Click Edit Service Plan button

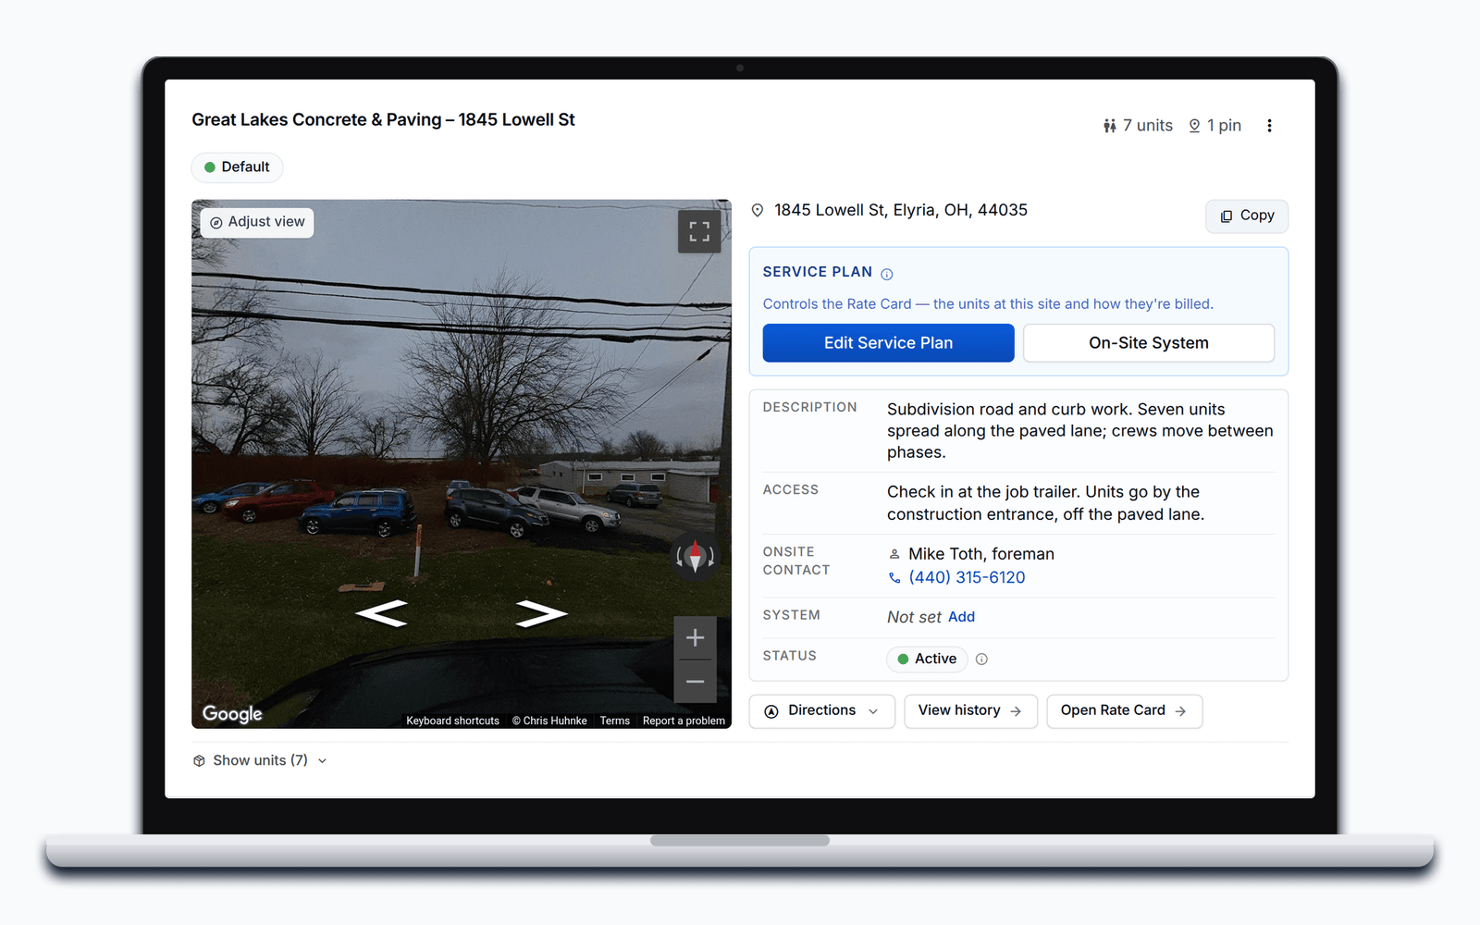tap(888, 343)
